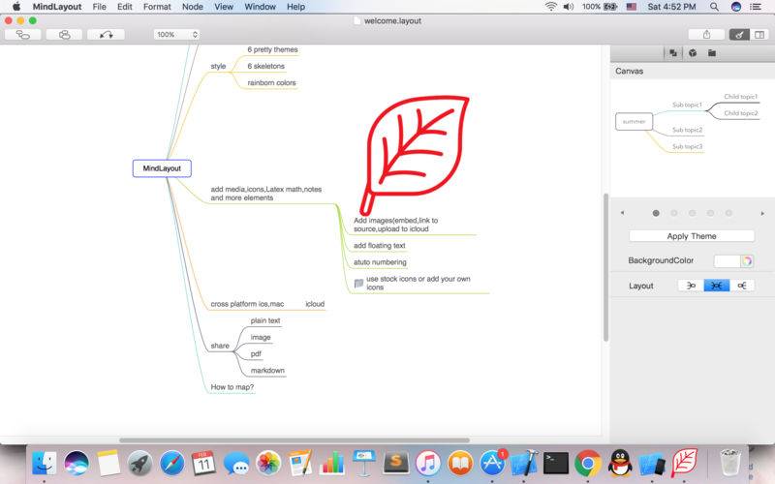Click the Apply Theme button
Image resolution: width=775 pixels, height=484 pixels.
pos(692,236)
